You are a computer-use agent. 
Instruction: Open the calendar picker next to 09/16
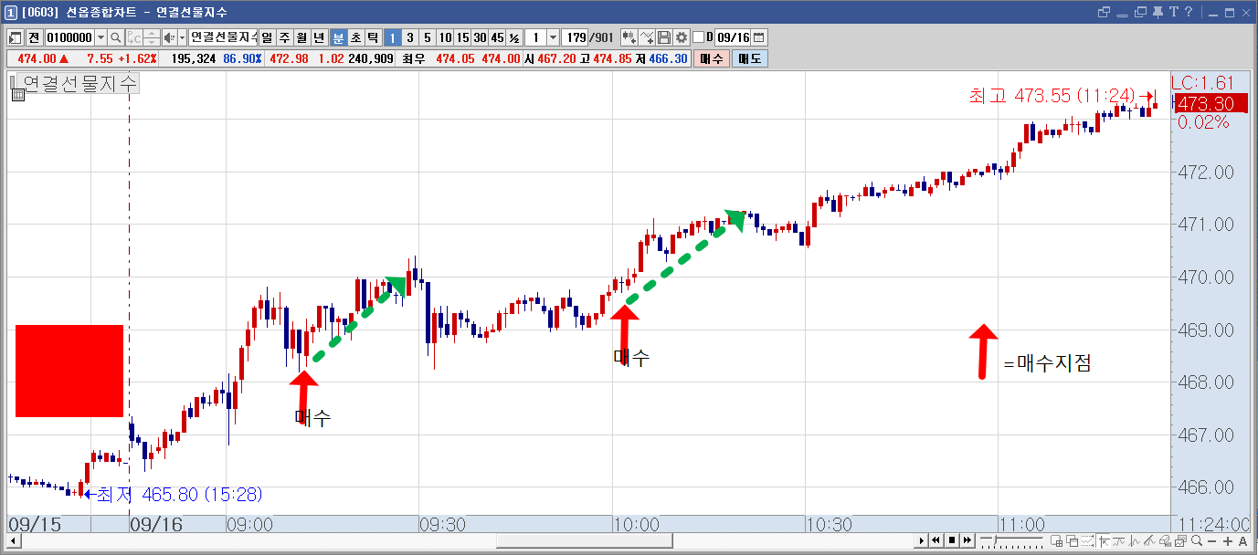[759, 37]
